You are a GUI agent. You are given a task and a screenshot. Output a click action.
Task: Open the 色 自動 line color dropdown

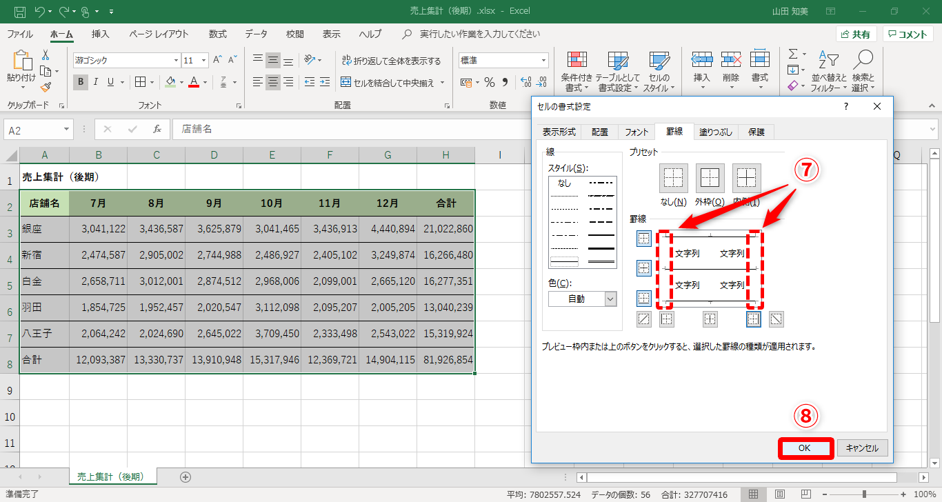pyautogui.click(x=610, y=299)
